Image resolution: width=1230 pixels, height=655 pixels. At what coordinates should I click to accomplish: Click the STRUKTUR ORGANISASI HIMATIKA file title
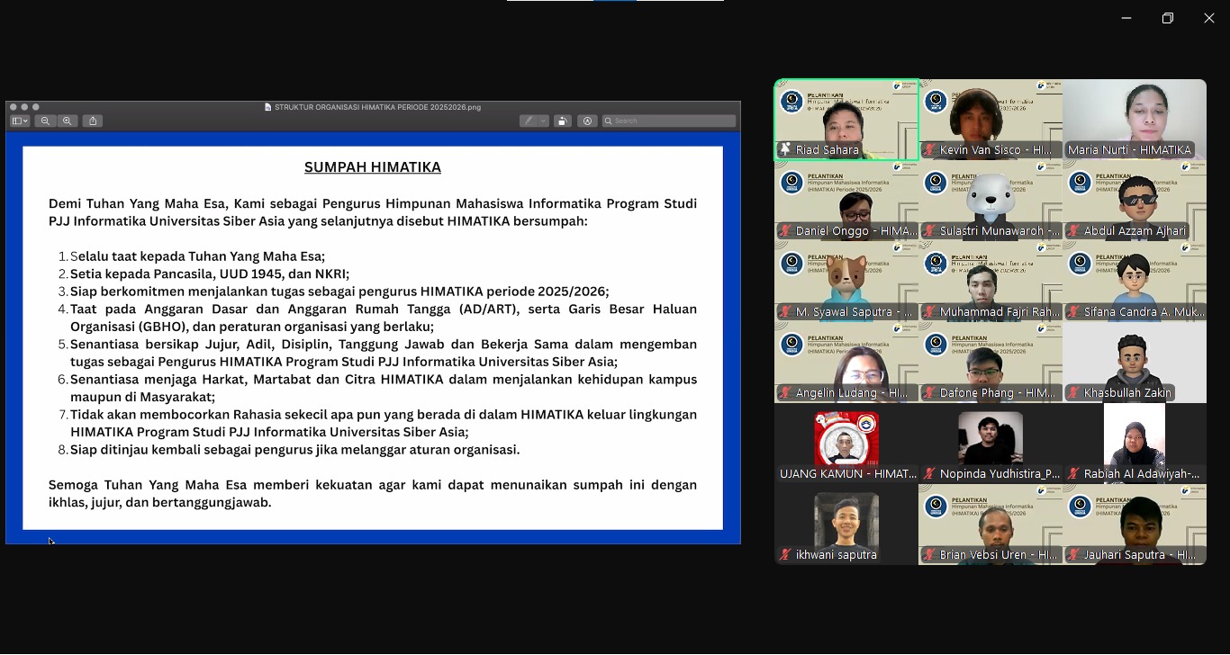[x=377, y=107]
